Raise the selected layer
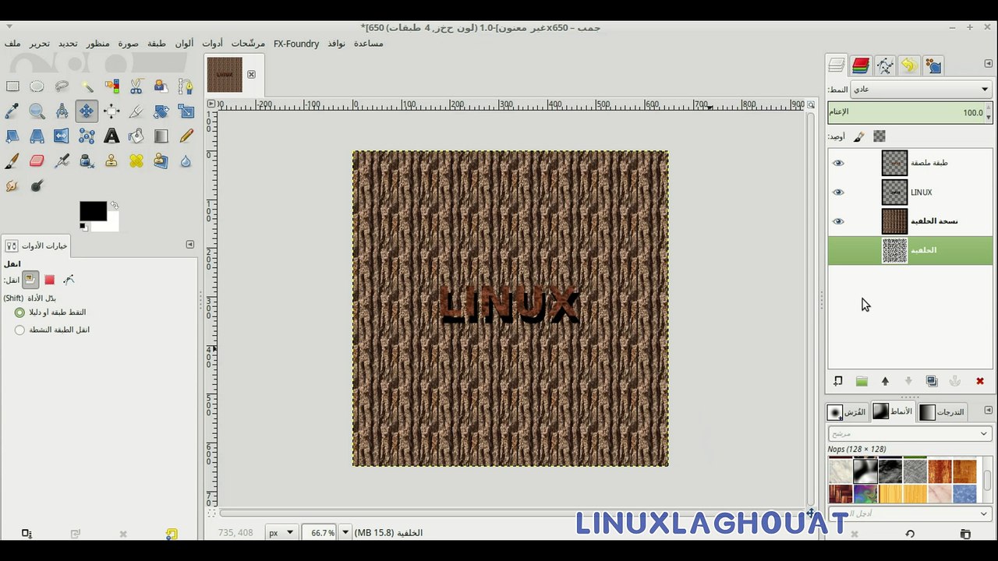 (x=885, y=381)
